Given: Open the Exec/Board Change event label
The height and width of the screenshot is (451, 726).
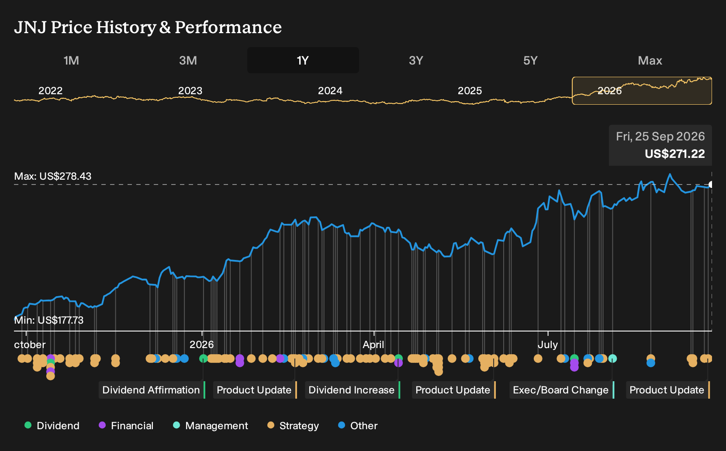Looking at the screenshot, I should (x=562, y=390).
